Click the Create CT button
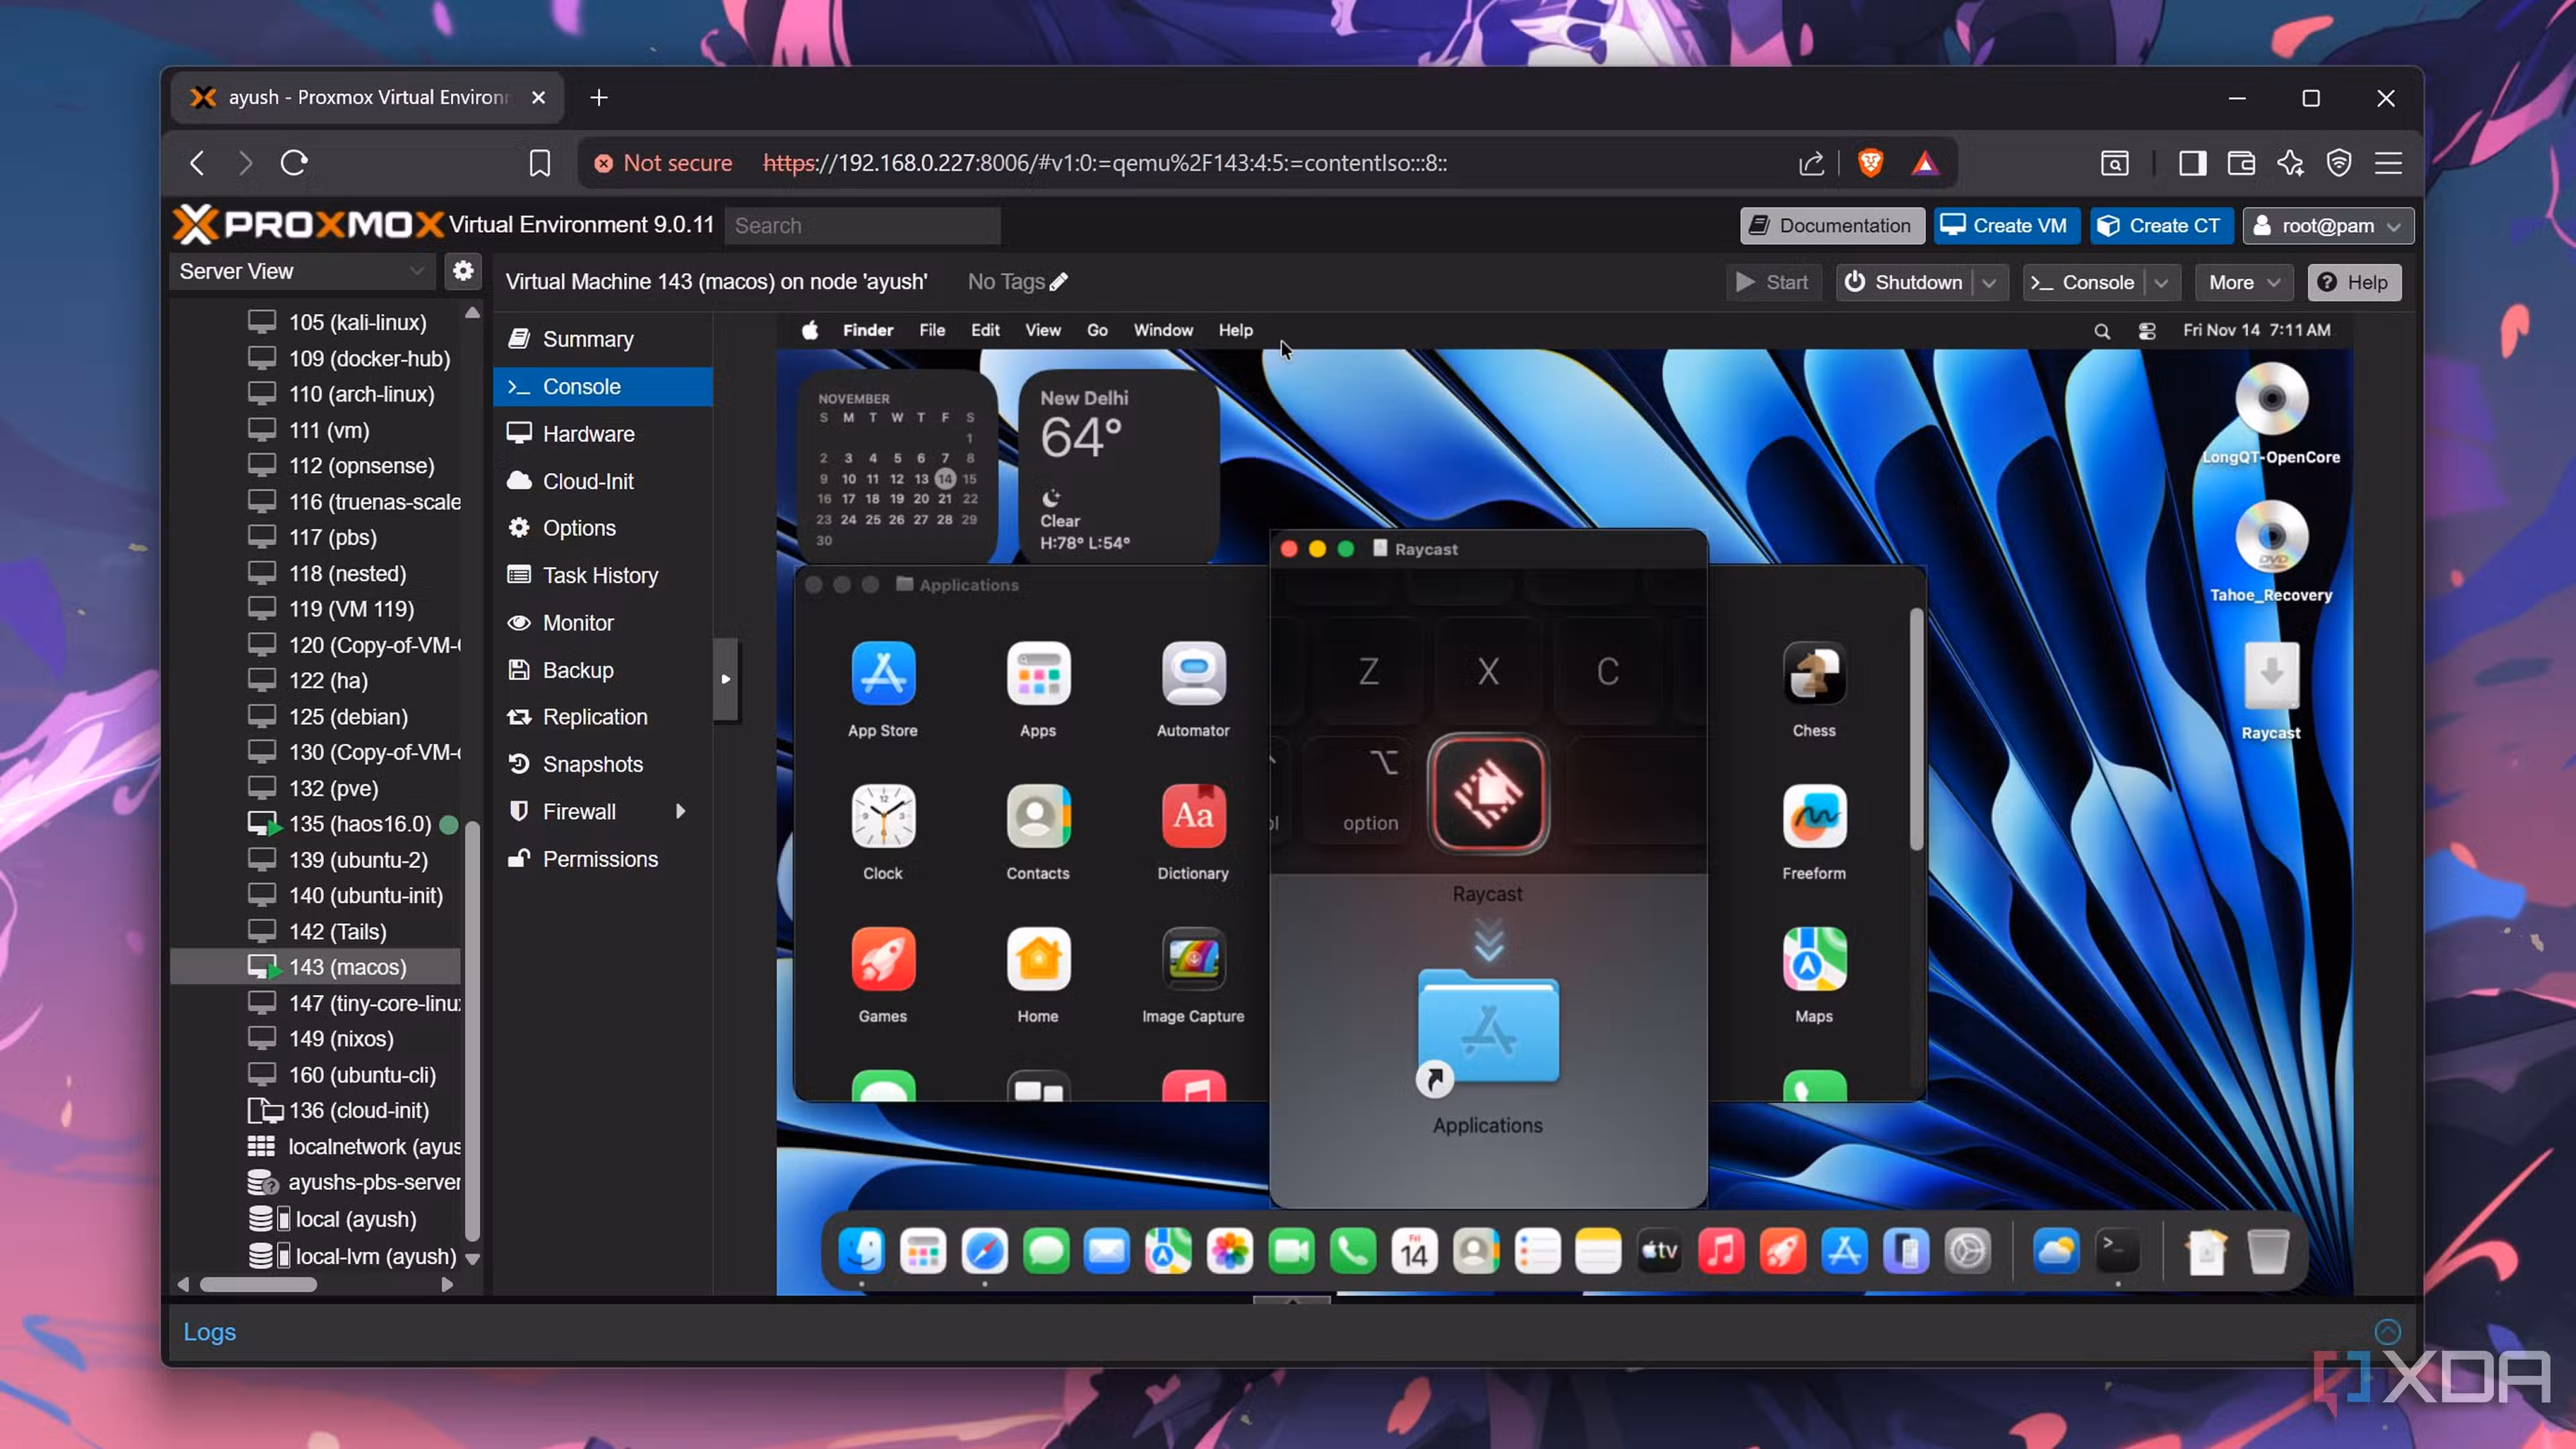This screenshot has width=2576, height=1449. pos(2160,226)
